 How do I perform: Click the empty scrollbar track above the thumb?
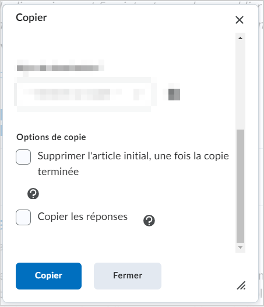pyautogui.click(x=240, y=85)
